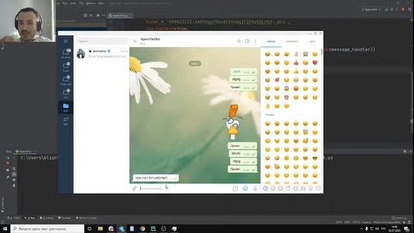
Task: Open the Python Console tool window
Action: [x=86, y=218]
